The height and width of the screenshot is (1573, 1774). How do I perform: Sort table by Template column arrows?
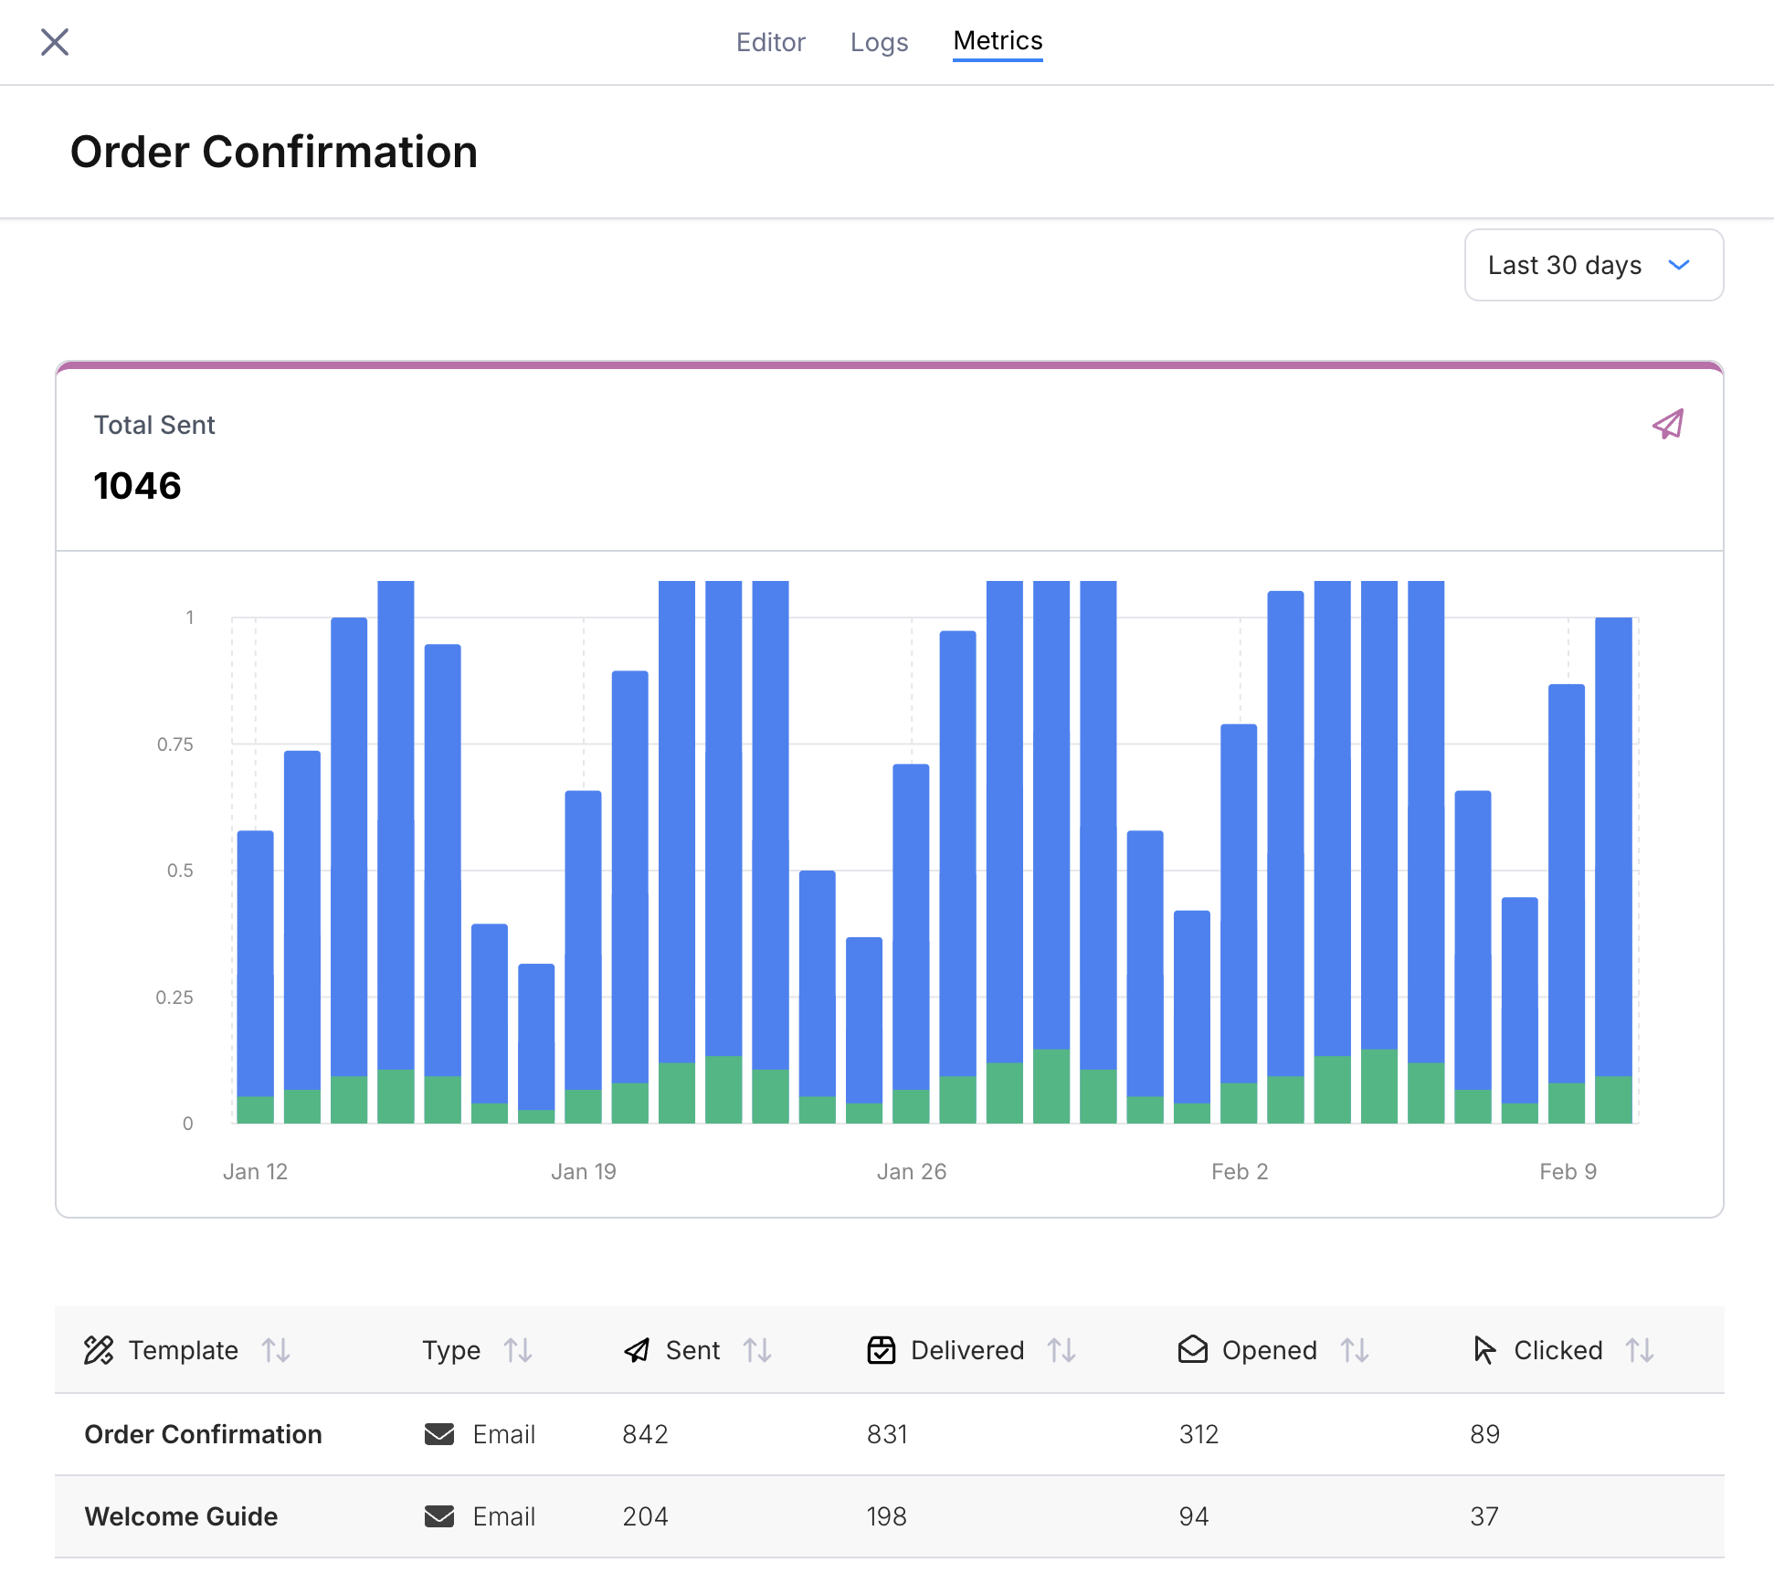(x=276, y=1350)
